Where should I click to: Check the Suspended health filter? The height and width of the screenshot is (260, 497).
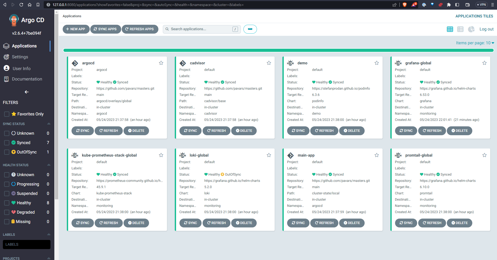[7, 194]
